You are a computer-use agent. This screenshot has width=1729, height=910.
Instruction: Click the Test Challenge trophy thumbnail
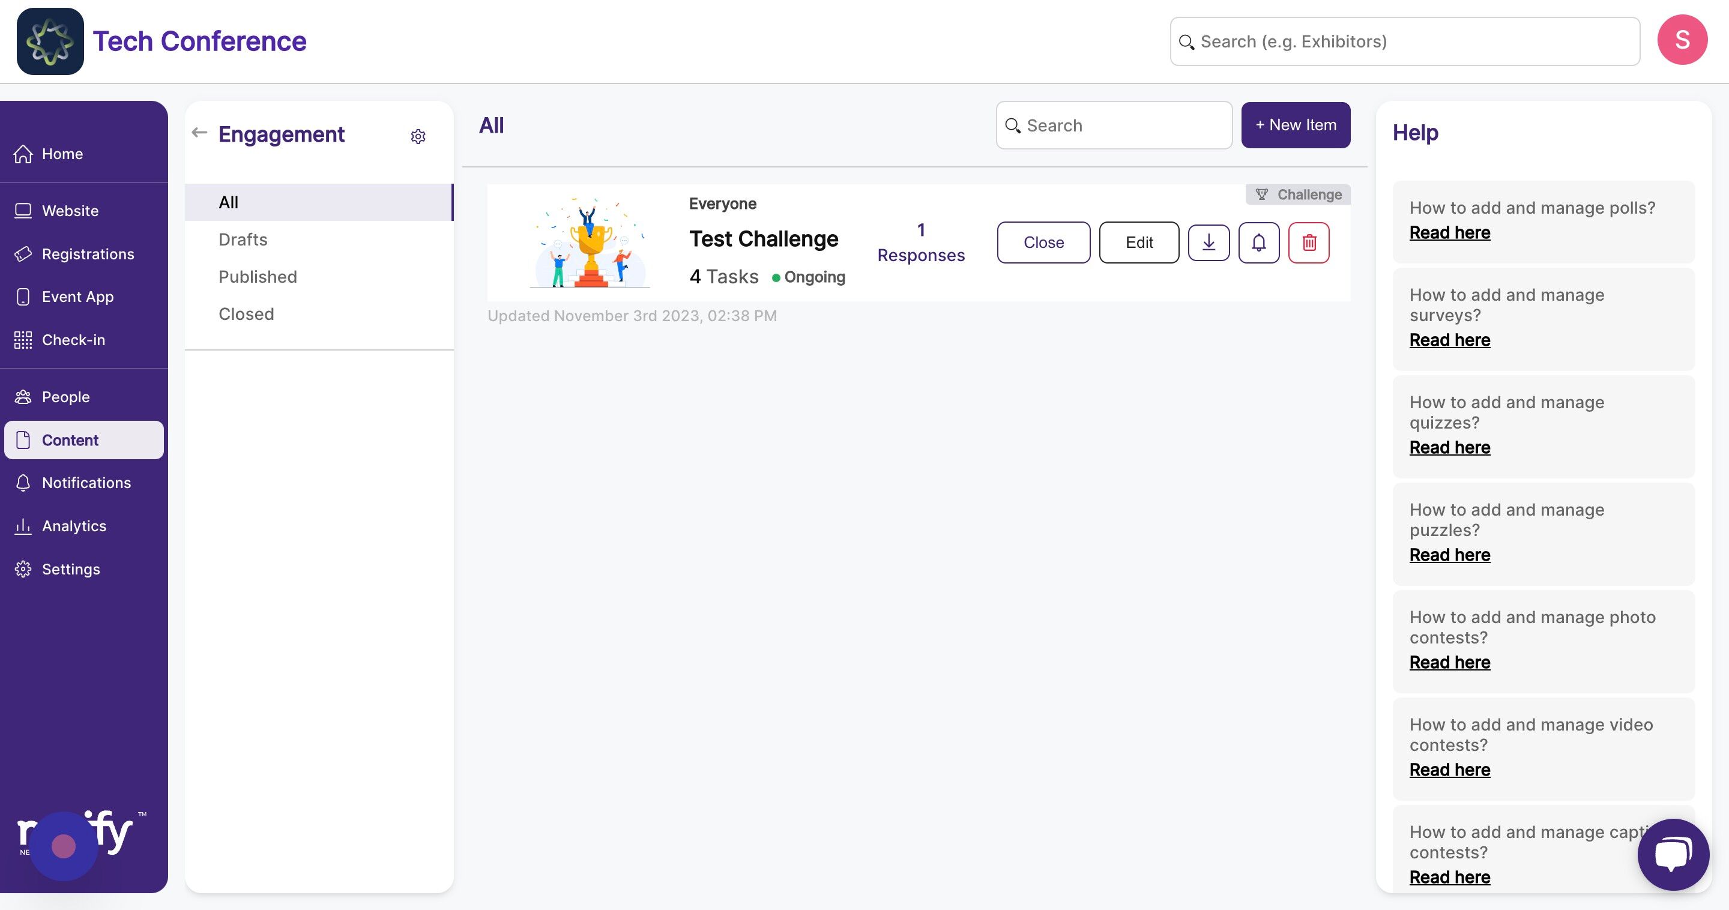[x=590, y=243]
